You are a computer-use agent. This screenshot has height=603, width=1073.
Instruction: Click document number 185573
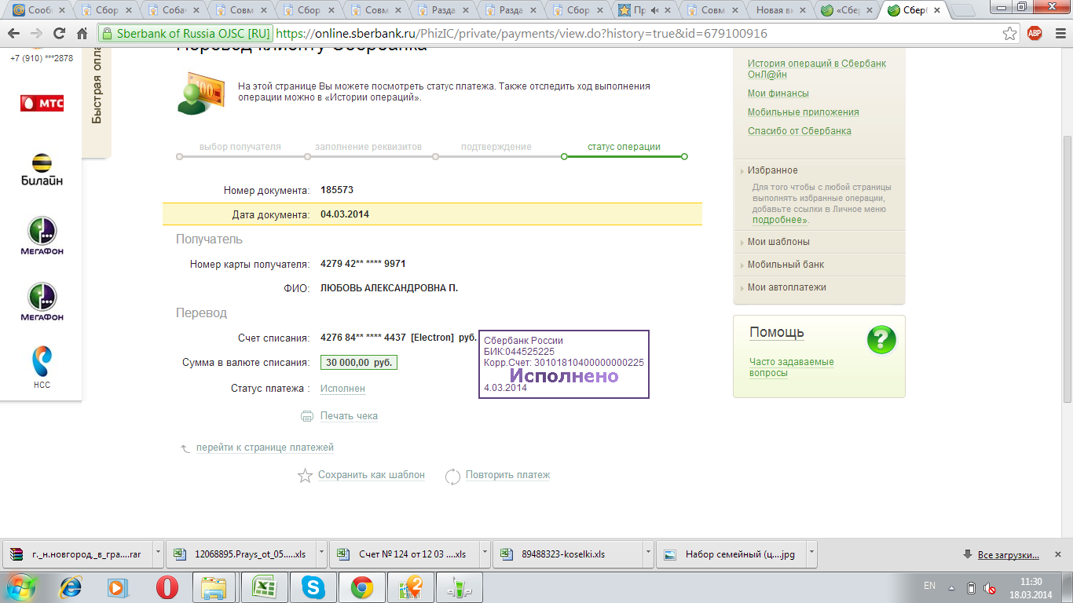pos(337,190)
